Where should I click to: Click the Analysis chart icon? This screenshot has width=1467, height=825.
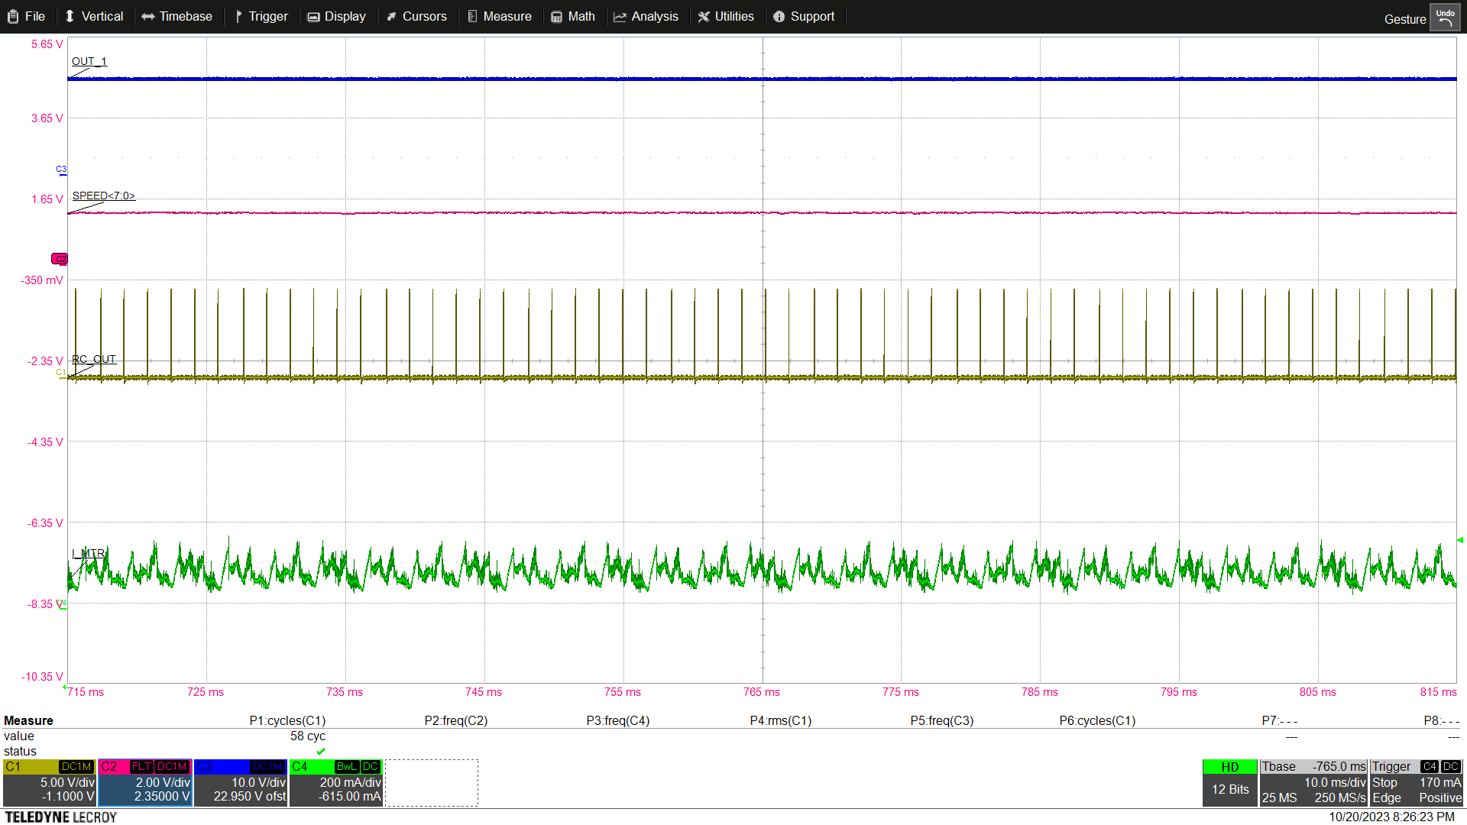pos(620,16)
